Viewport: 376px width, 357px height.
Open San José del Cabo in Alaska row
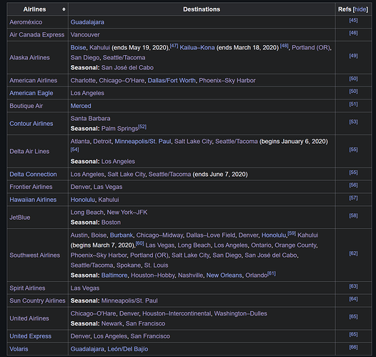tap(127, 68)
